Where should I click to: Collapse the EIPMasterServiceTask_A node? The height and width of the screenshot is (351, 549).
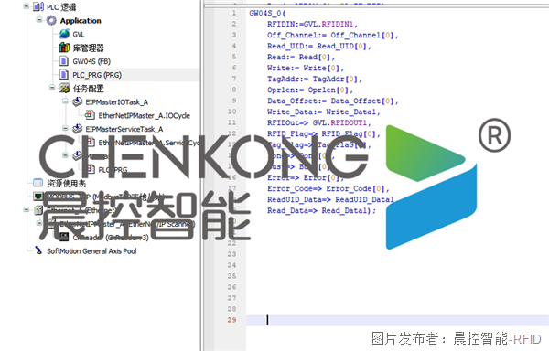[65, 128]
